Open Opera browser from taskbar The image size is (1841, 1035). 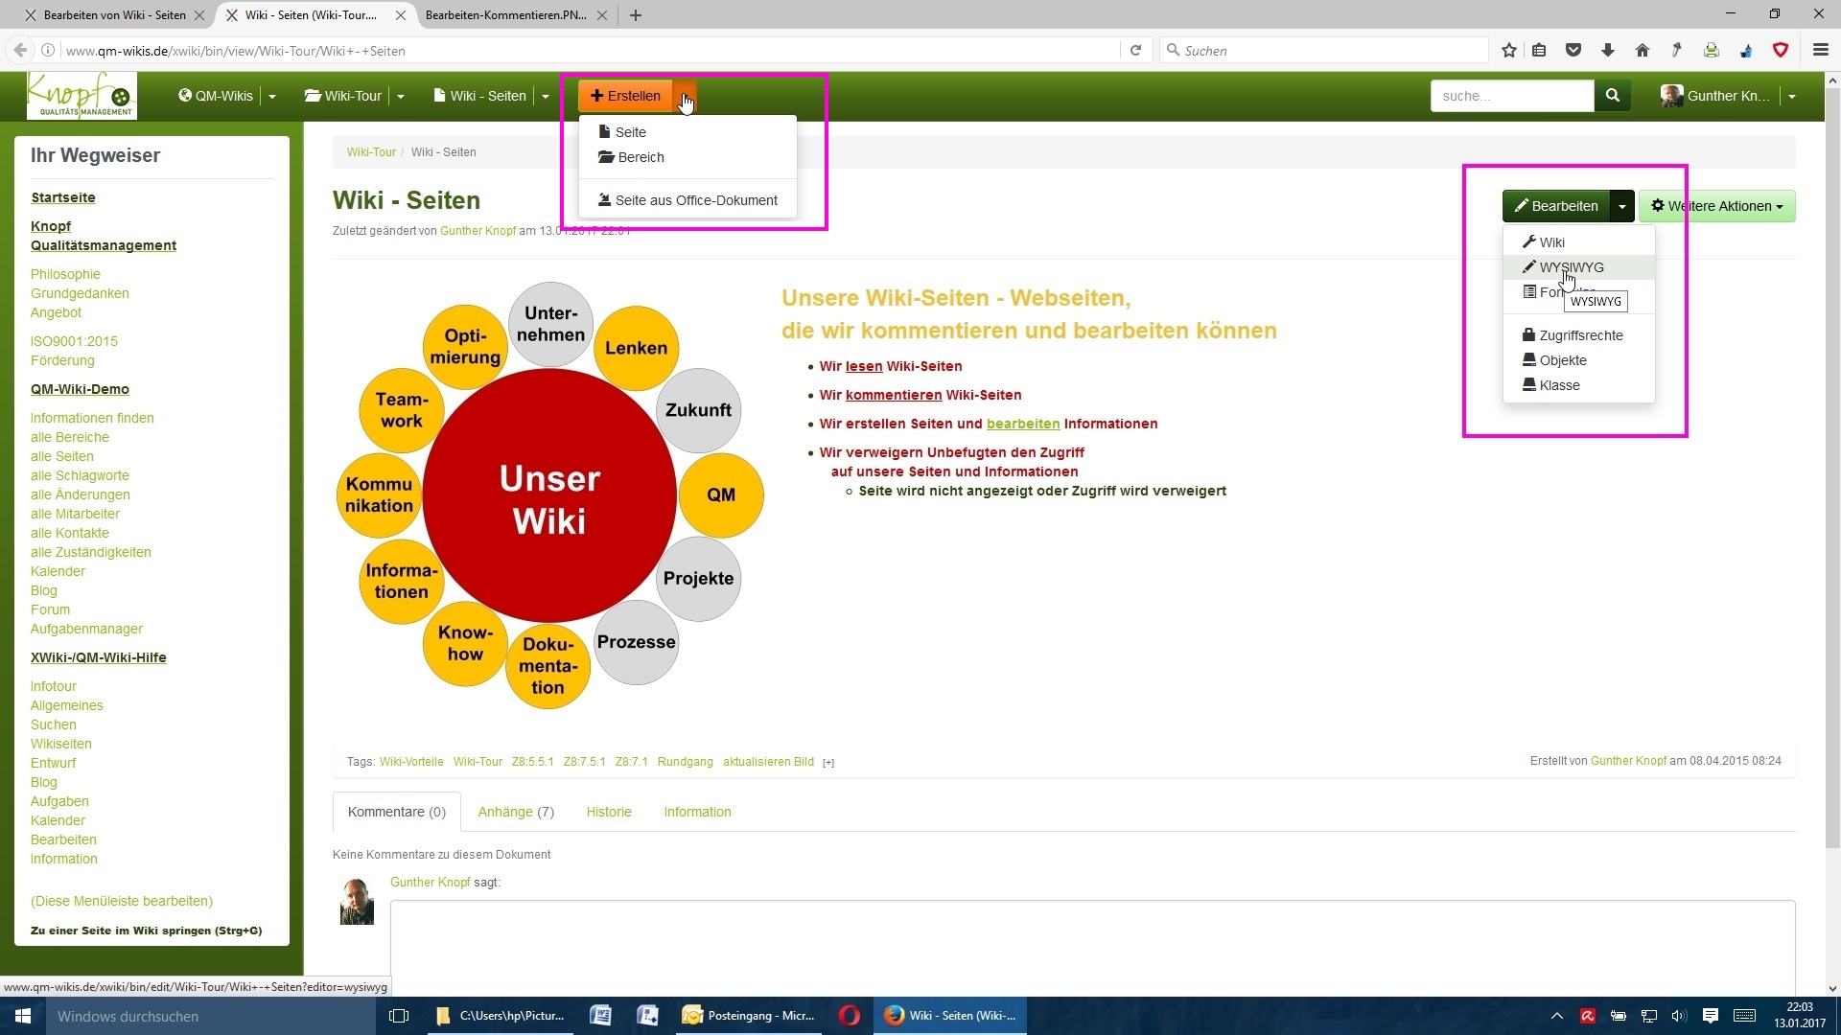(x=849, y=1016)
